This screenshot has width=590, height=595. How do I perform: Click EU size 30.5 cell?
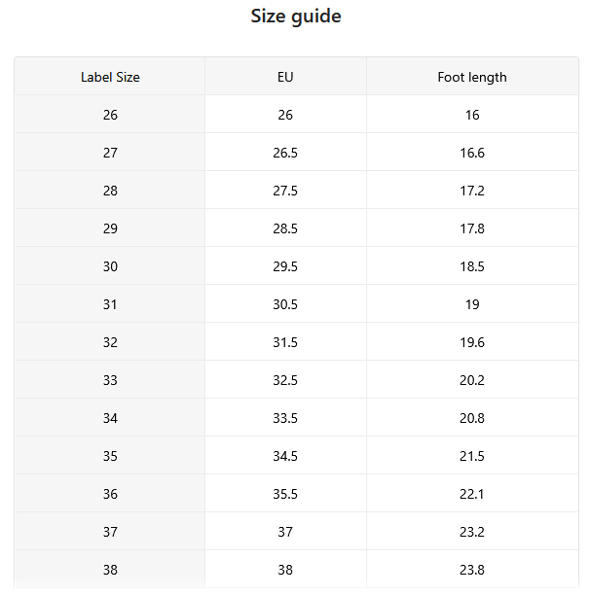tap(285, 304)
